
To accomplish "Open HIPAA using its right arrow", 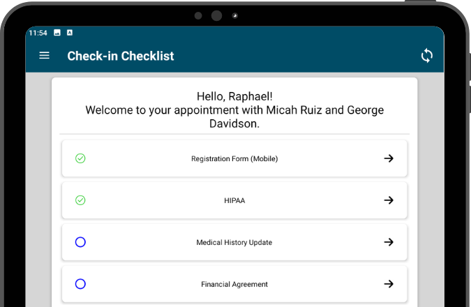I will point(389,200).
